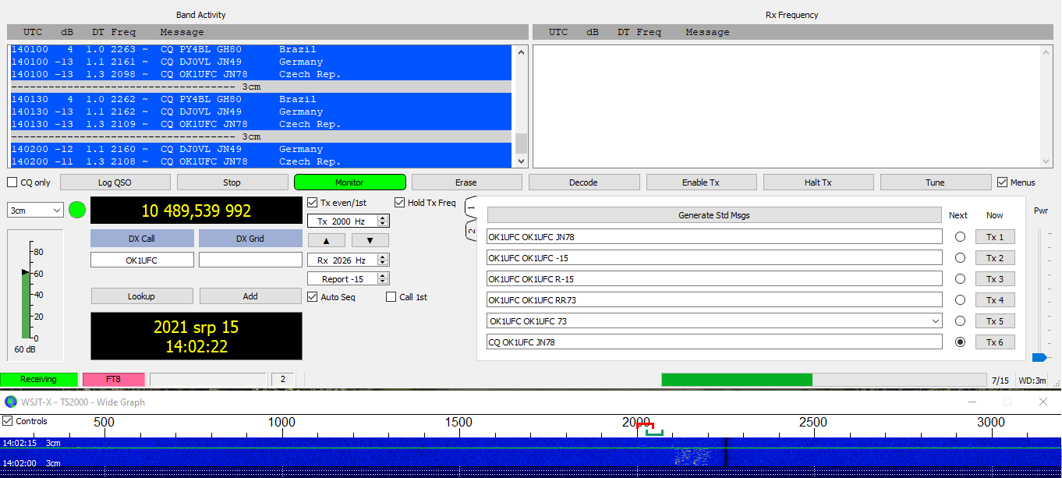Click the green status indicator circle
This screenshot has width=1062, height=478.
[77, 210]
